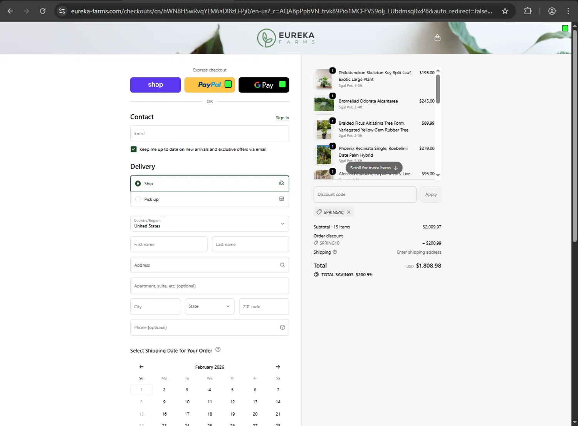Toggle email offers checkbox
This screenshot has height=426, width=578.
click(x=134, y=149)
